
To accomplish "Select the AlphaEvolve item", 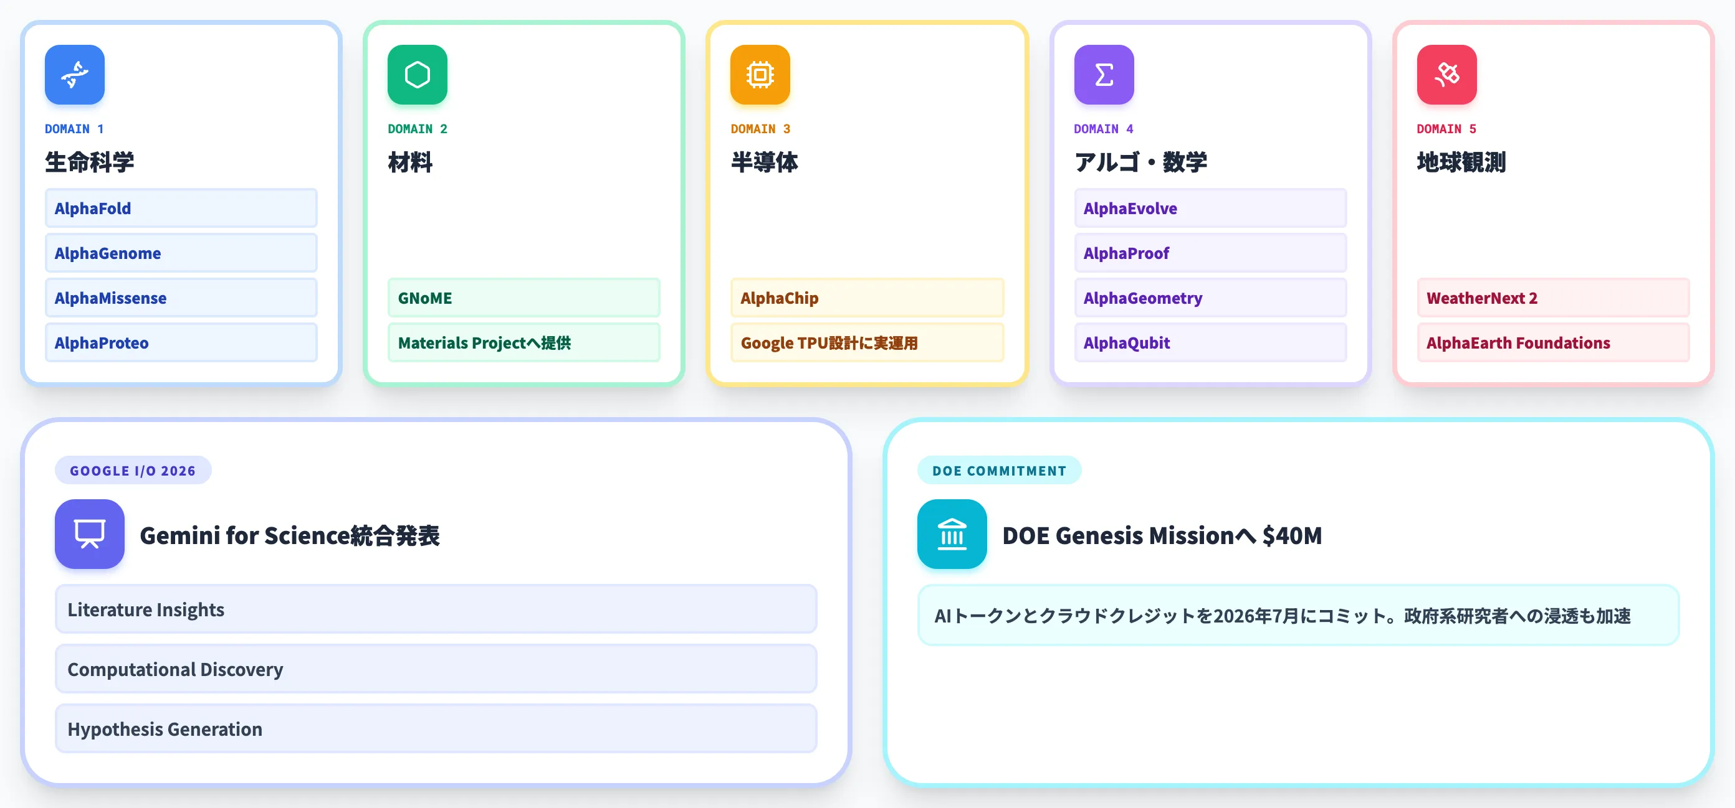I will click(1210, 209).
